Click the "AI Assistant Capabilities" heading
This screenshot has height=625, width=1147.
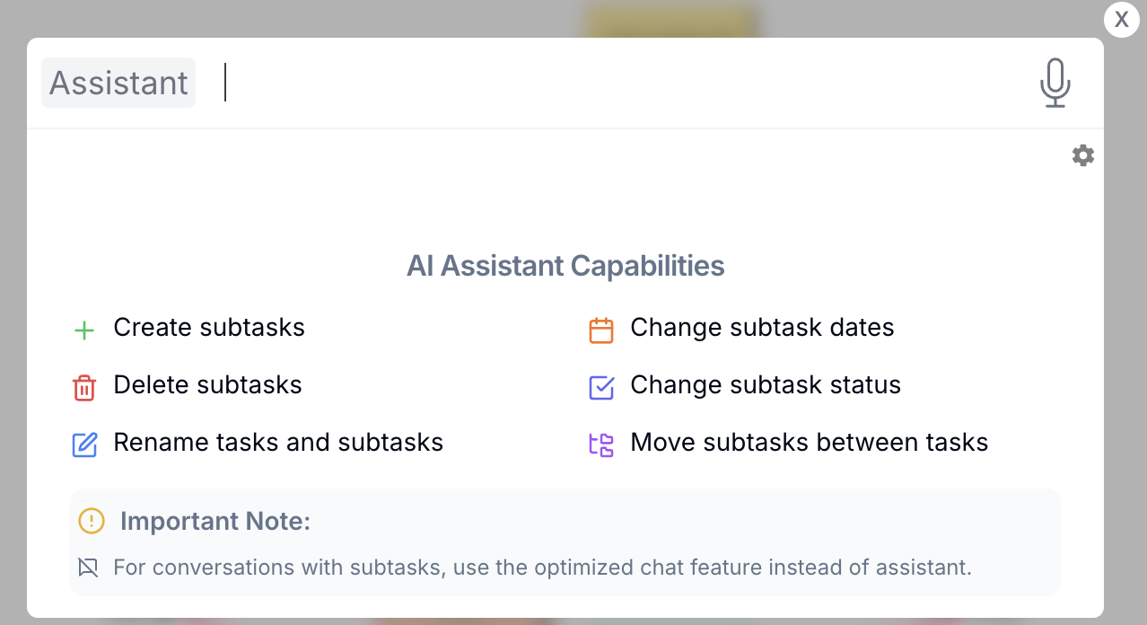(565, 266)
